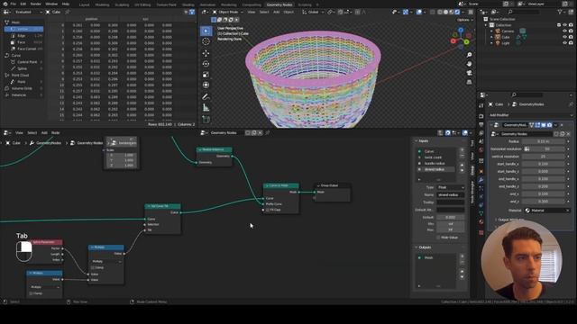Click the viewport zoom magnifier icon
Image resolution: width=577 pixels, height=324 pixels.
point(469,55)
